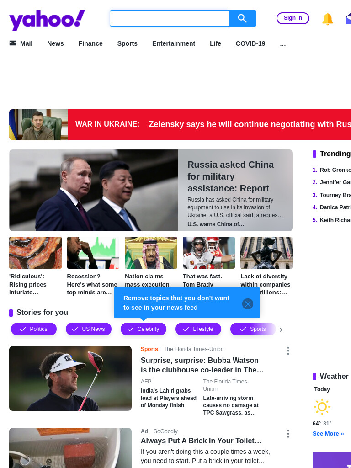Viewport: 351px width, 468px height.
Task: Click the U.S. warns China of… link
Action: coord(216,224)
